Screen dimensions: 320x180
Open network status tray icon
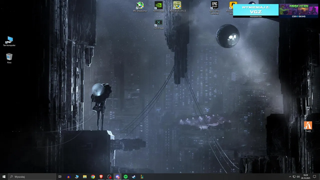coord(294,177)
